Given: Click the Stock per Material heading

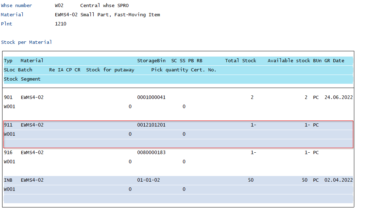Looking at the screenshot, I should [27, 42].
